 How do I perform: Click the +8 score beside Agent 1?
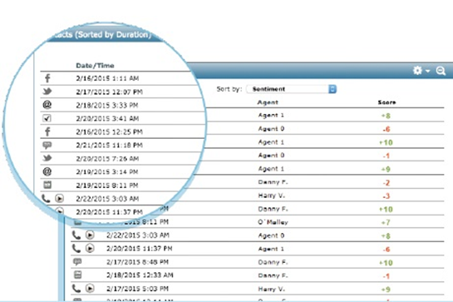click(x=386, y=116)
